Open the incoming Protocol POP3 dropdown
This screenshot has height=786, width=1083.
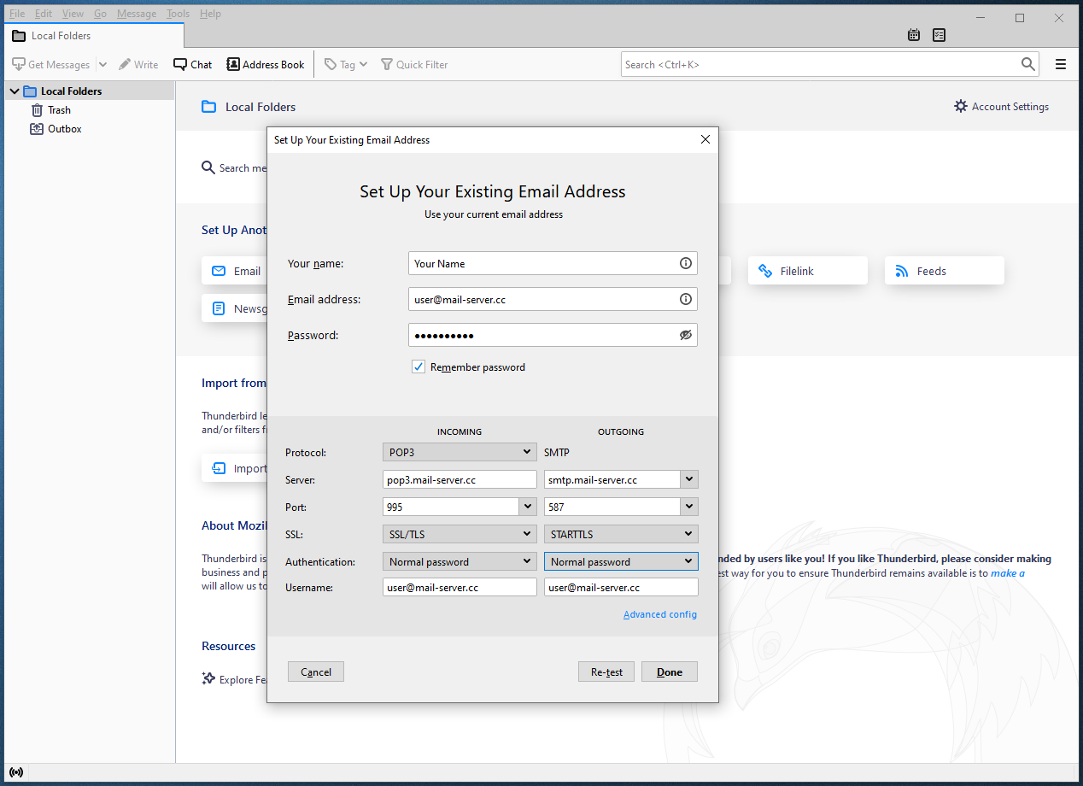pyautogui.click(x=460, y=452)
